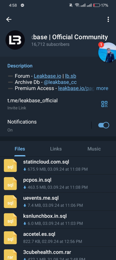Switch to the Music tab
Image resolution: width=116 pixels, height=260 pixels.
click(94, 149)
